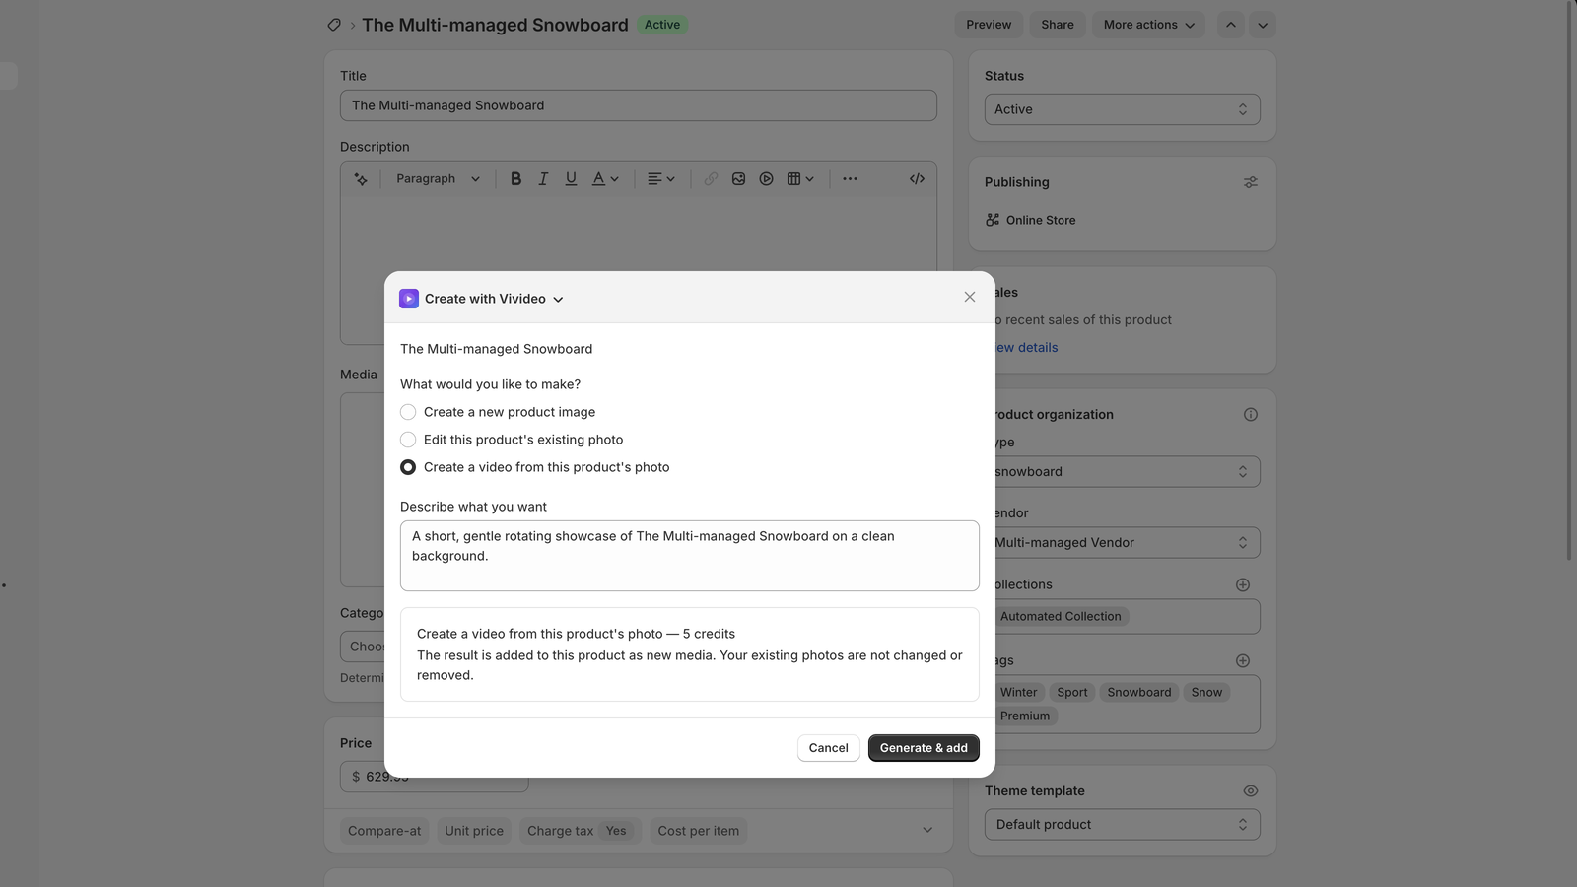Click the Online Store channel icon
Viewport: 1577px width, 887px height.
point(993,220)
